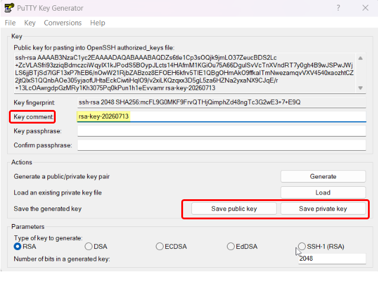Viewport: 378px width, 282px height.
Task: Select the SSH-1 (RSA) radio button
Action: pos(302,246)
